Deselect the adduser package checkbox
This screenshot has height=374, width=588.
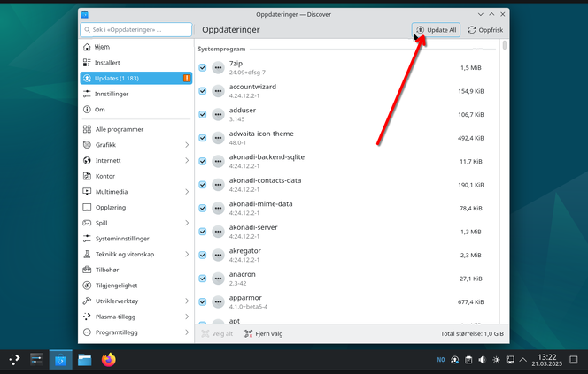203,114
